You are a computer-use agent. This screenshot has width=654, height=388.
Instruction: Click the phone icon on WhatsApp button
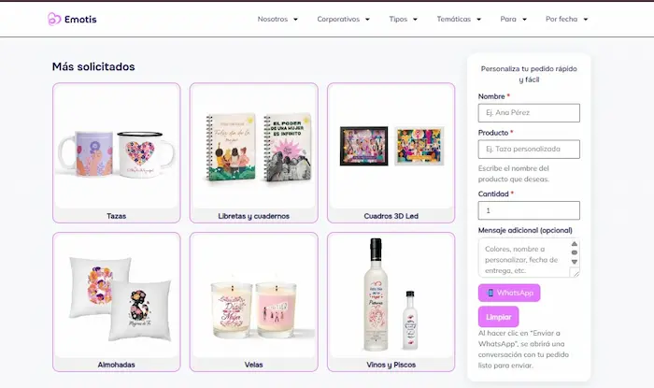490,293
